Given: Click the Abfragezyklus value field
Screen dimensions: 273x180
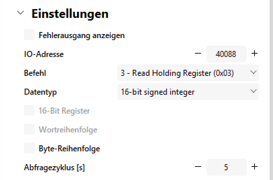Looking at the screenshot, I should coord(226,167).
